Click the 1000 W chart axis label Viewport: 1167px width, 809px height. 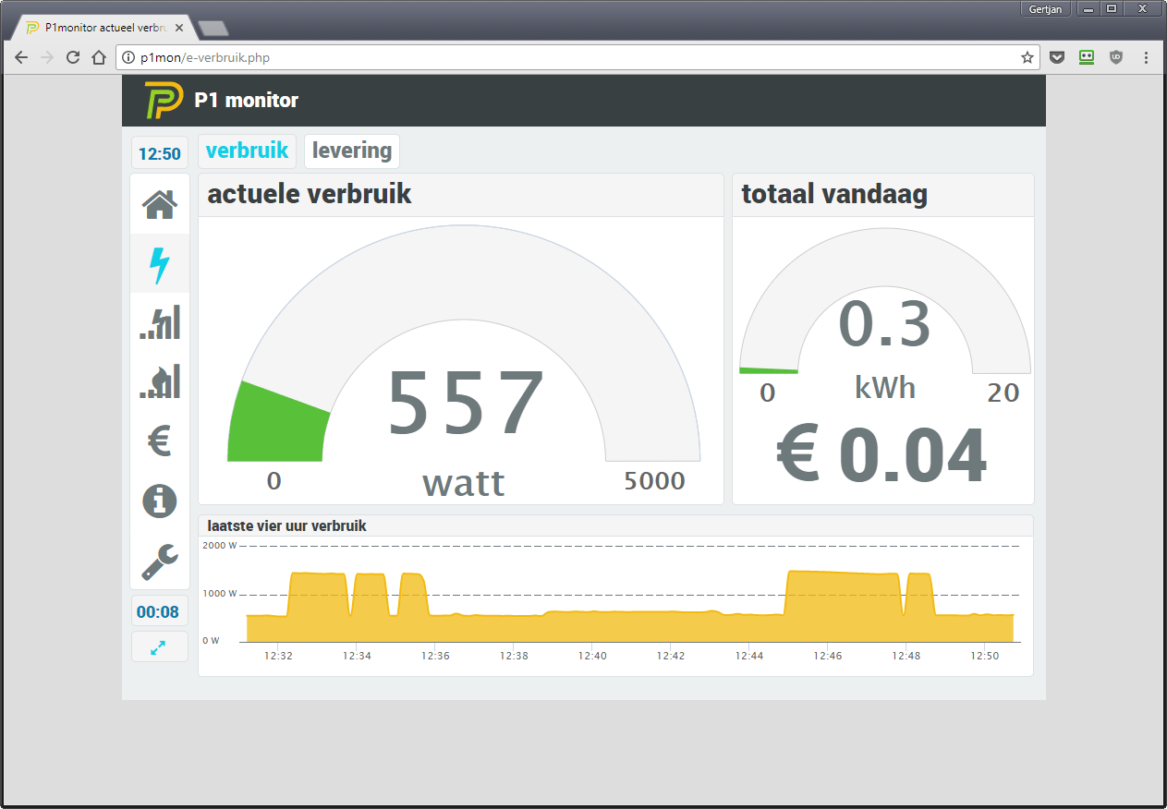(220, 594)
